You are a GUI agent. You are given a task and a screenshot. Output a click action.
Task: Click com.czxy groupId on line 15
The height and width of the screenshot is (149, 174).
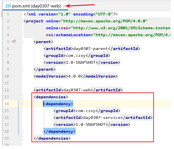tap(86, 111)
